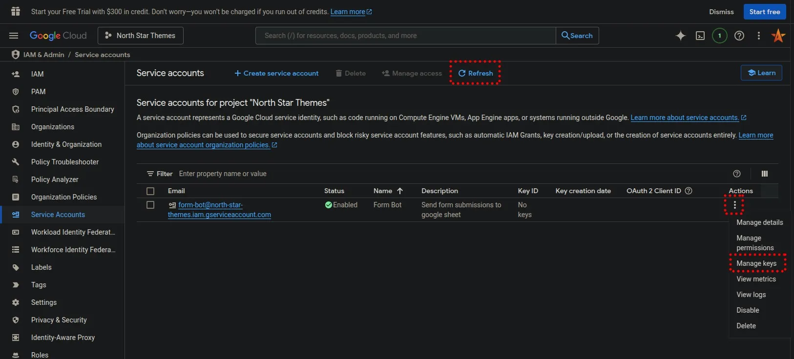794x359 pixels.
Task: Click the Google Cloud logo
Action: (x=58, y=36)
